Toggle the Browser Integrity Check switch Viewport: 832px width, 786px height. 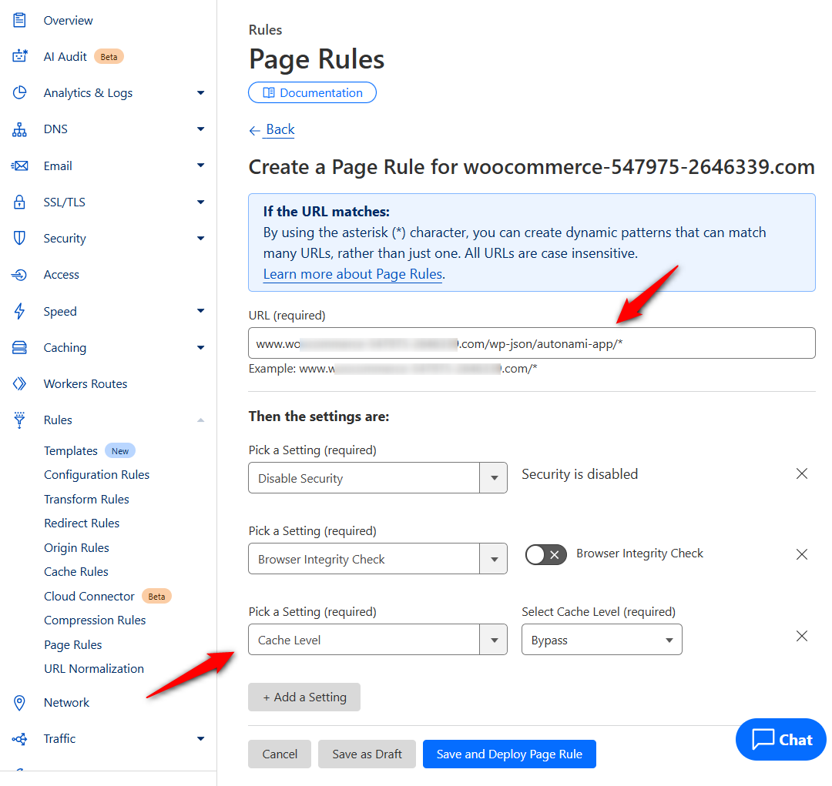click(x=545, y=555)
